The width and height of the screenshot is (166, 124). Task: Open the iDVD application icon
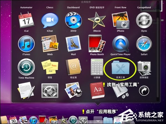click(x=73, y=20)
